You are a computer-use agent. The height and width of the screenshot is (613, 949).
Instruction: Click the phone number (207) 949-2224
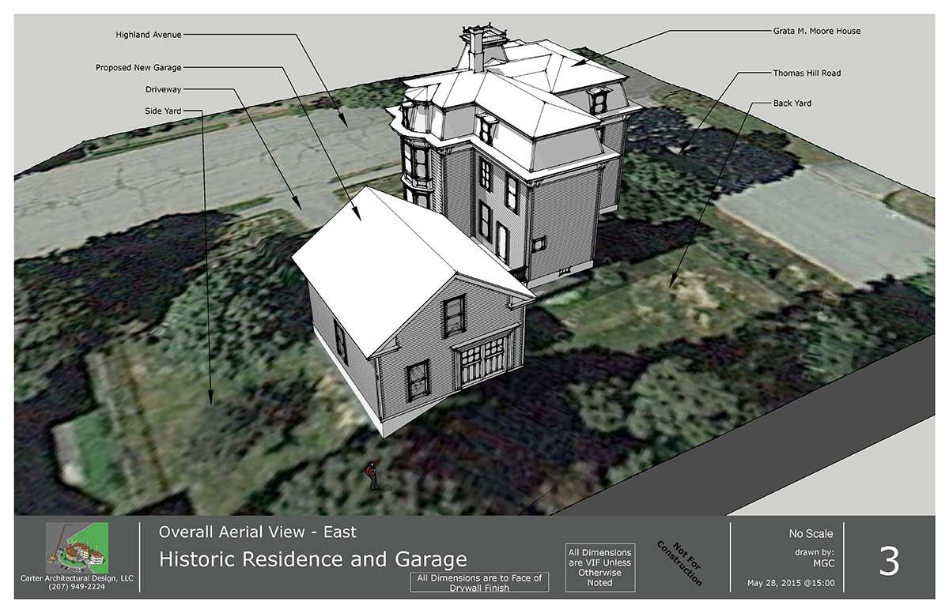click(77, 588)
